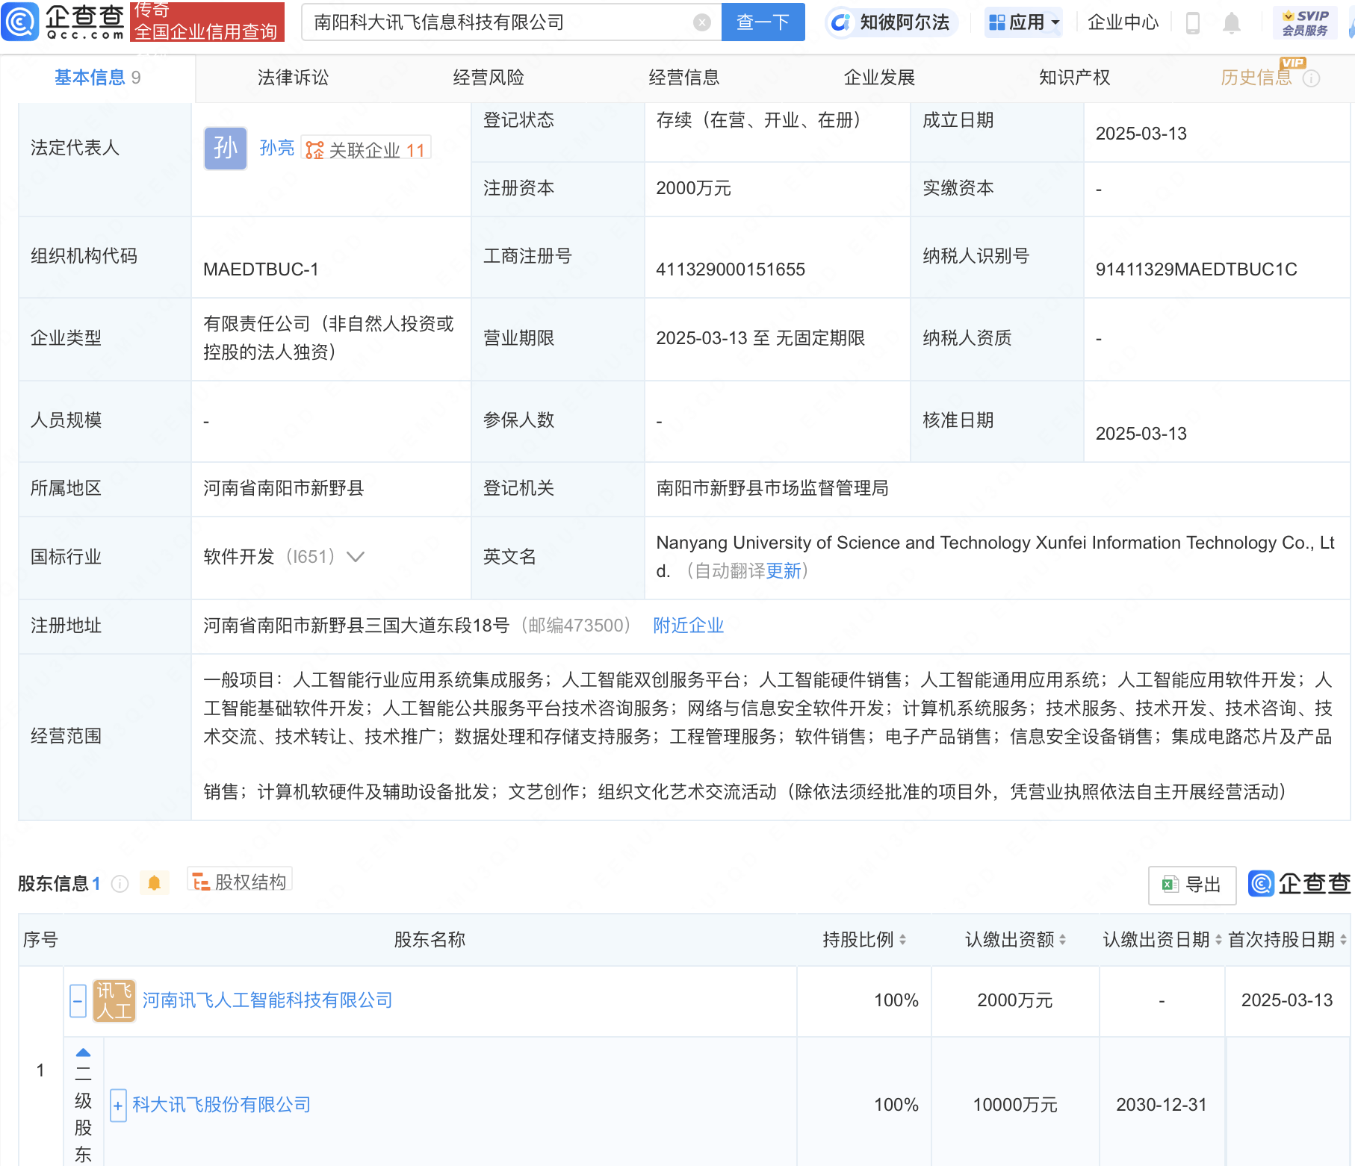Open SVIP 会员服务
Viewport: 1355px width, 1166px height.
click(1305, 23)
